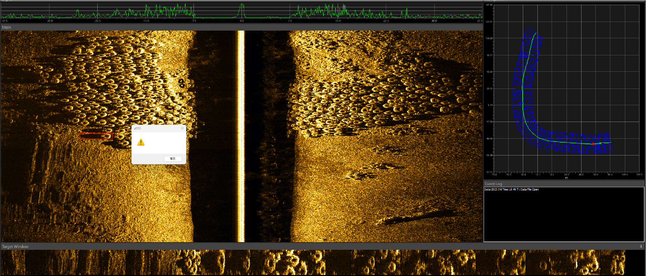The image size is (646, 276).
Task: Select the "Data File Open" event log entry
Action: click(511, 189)
